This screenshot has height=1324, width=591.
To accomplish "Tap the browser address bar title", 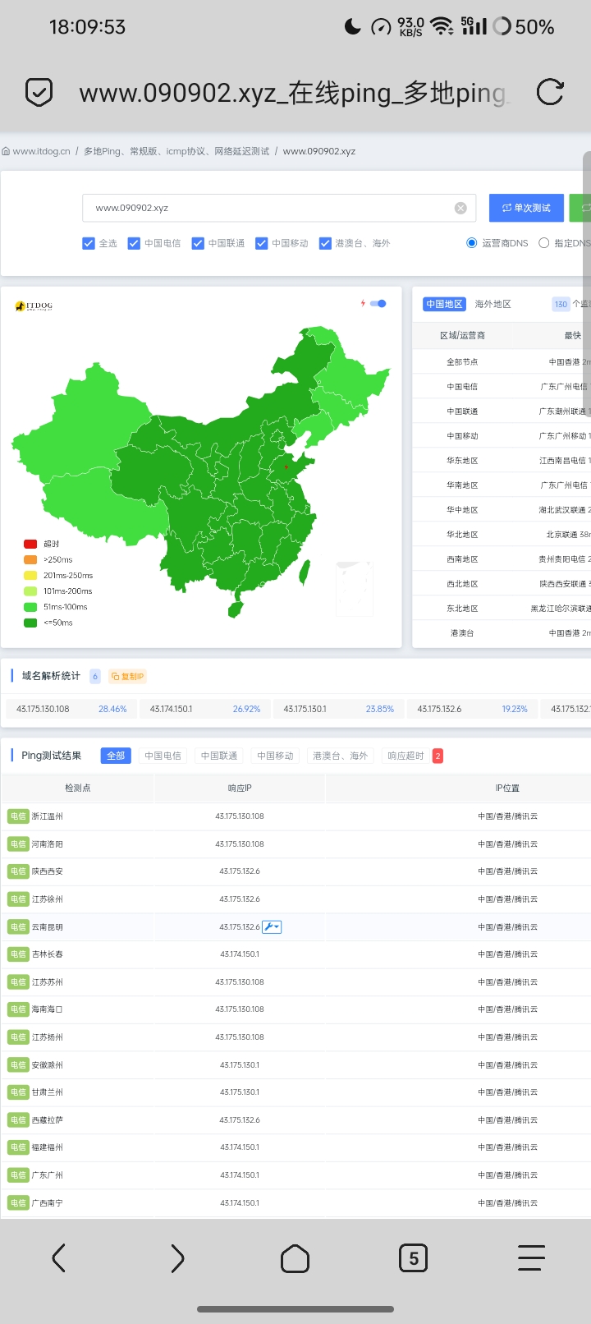I will click(x=294, y=93).
